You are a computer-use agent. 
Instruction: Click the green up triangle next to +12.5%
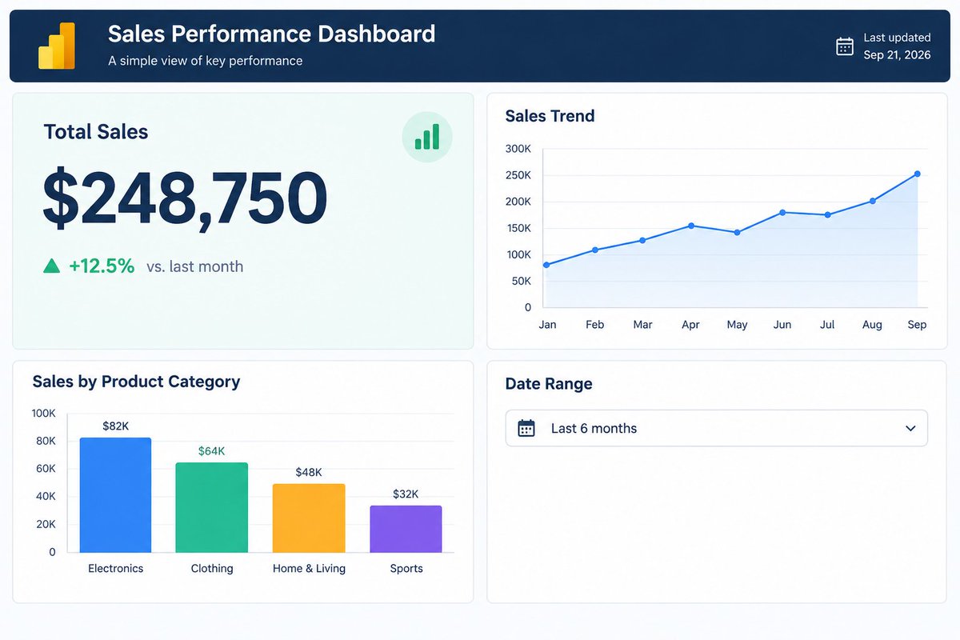point(52,266)
